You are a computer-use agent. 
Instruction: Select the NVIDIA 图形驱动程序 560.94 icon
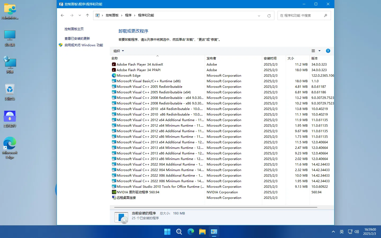114,192
